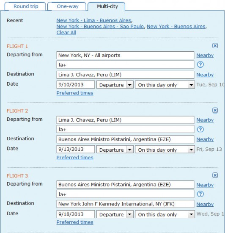Expand Flight 1 Departure dropdown

115,85
